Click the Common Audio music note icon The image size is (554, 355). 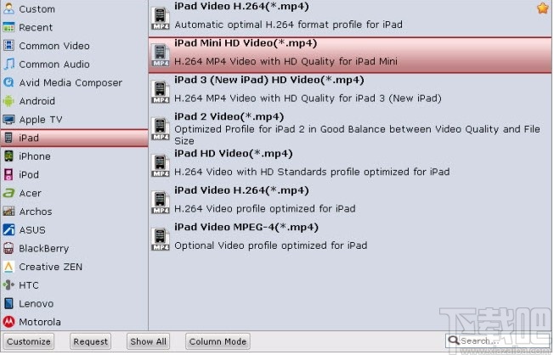tap(8, 64)
